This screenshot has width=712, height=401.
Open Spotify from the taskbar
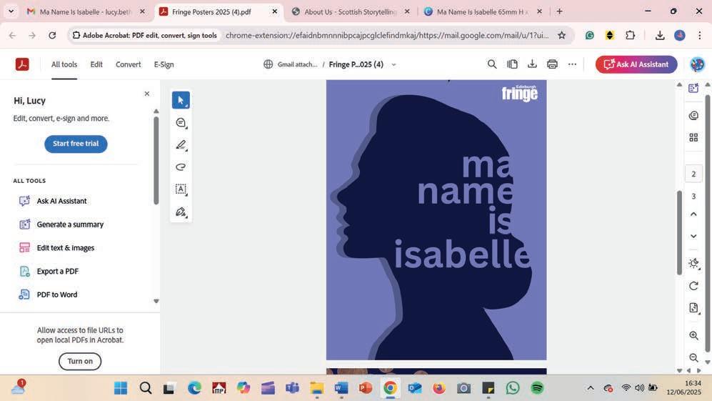pos(537,388)
